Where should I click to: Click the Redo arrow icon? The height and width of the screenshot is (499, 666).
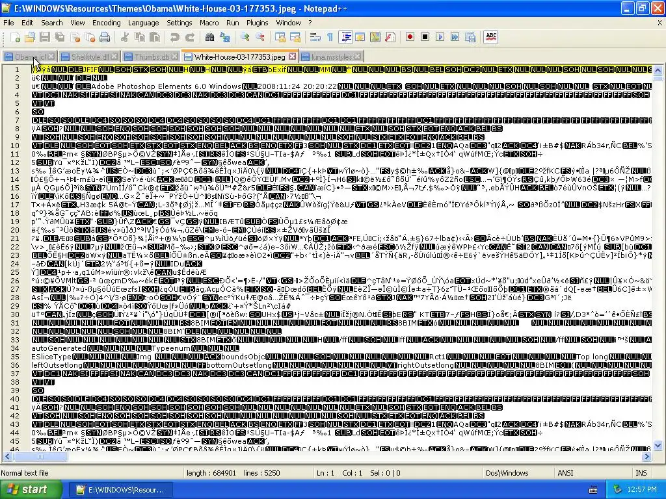click(x=189, y=37)
